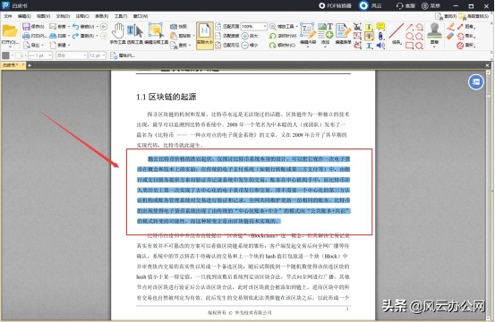Select the red Oval shape tool
Image resolution: width=495 pixels, height=322 pixels.
[x=409, y=37]
